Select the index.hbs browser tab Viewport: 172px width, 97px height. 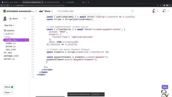coord(33,2)
